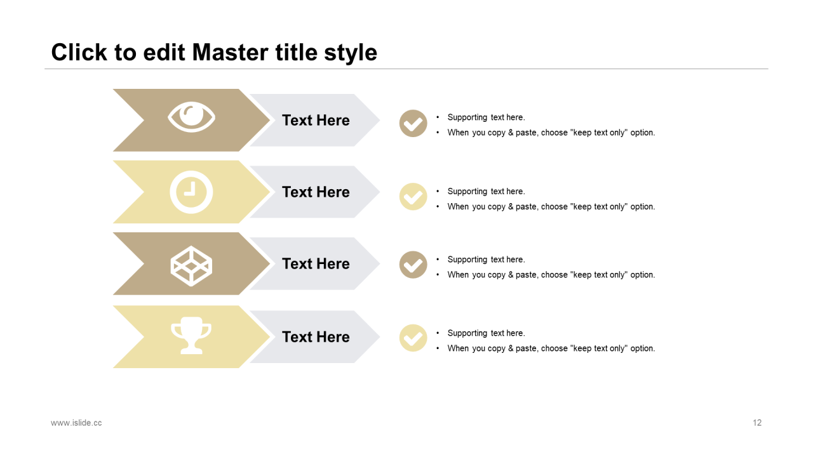The height and width of the screenshot is (457, 813).
Task: Select first gray 'Text Here' arrow
Action: [316, 120]
